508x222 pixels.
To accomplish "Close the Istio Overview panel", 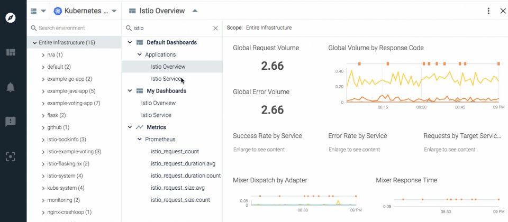I will [x=503, y=11].
